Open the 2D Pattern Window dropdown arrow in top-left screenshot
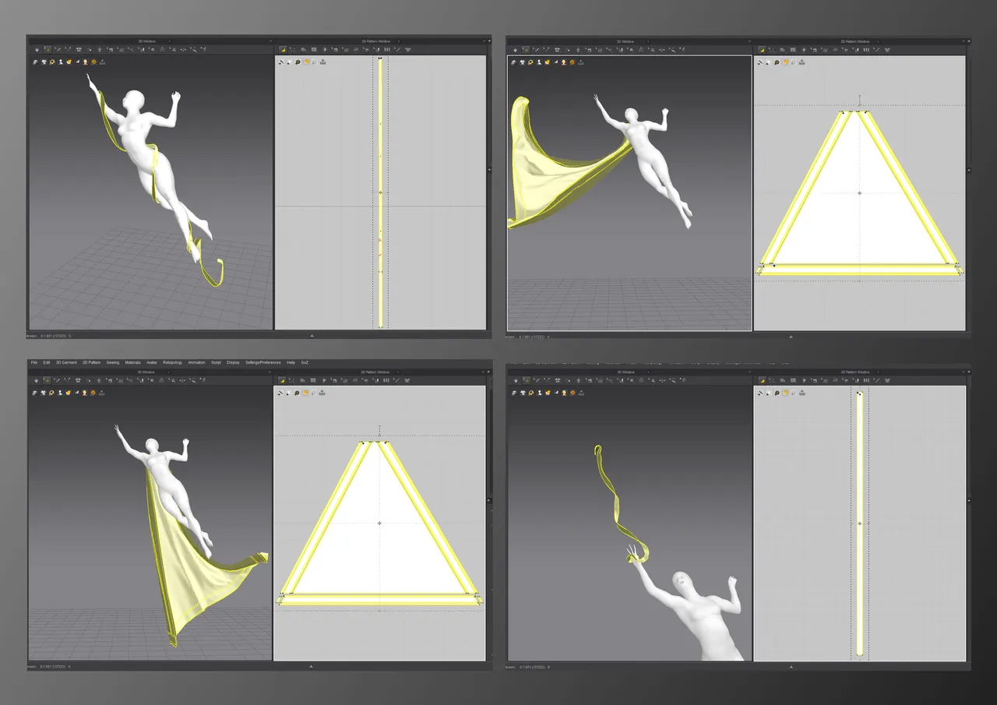This screenshot has width=997, height=705. pyautogui.click(x=398, y=41)
